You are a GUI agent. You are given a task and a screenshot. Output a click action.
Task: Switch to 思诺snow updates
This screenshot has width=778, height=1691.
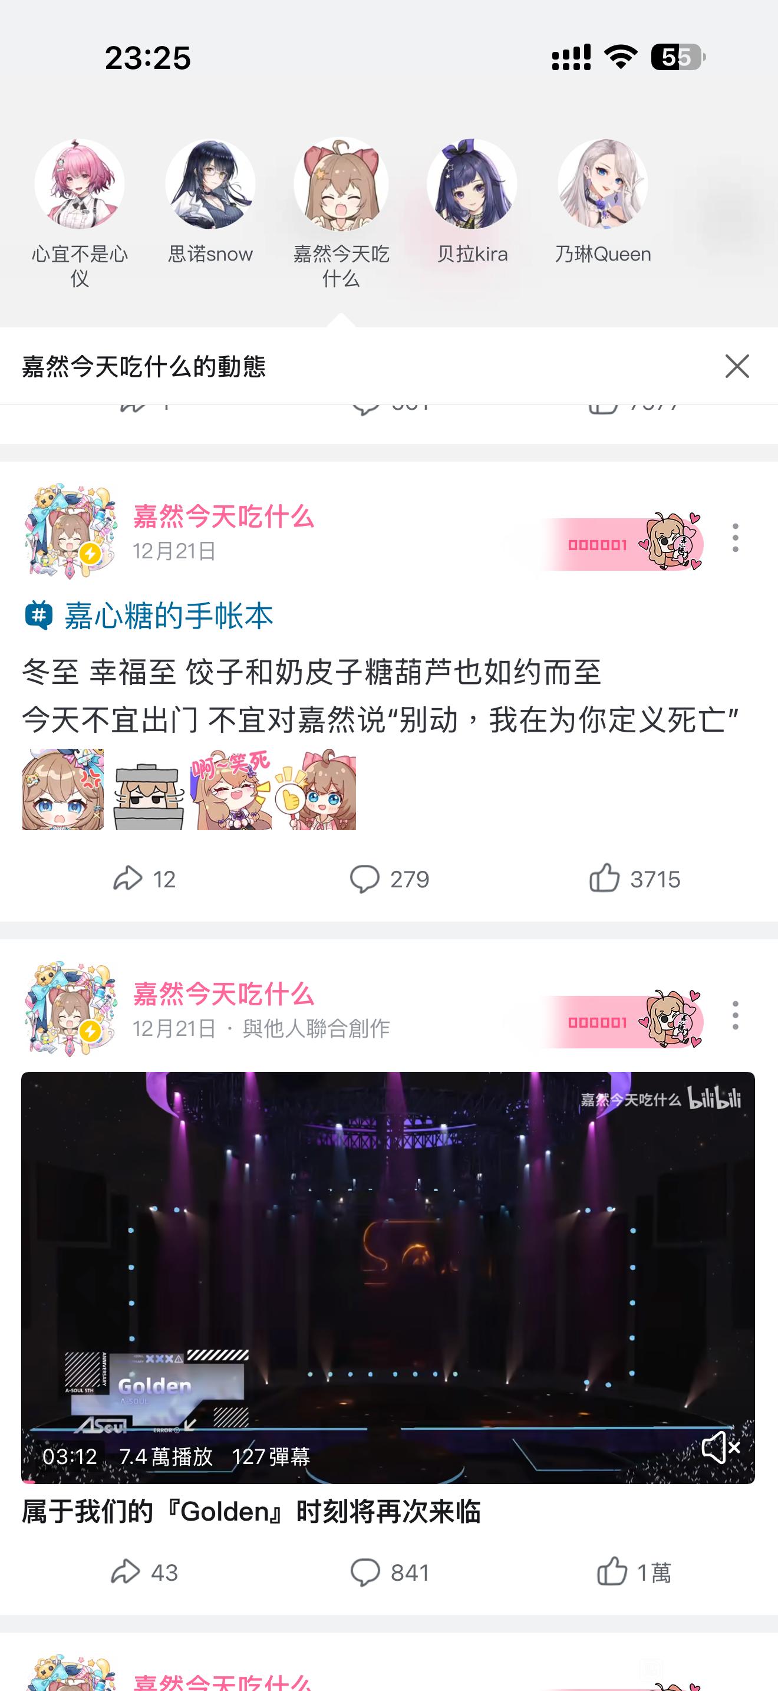tap(210, 202)
